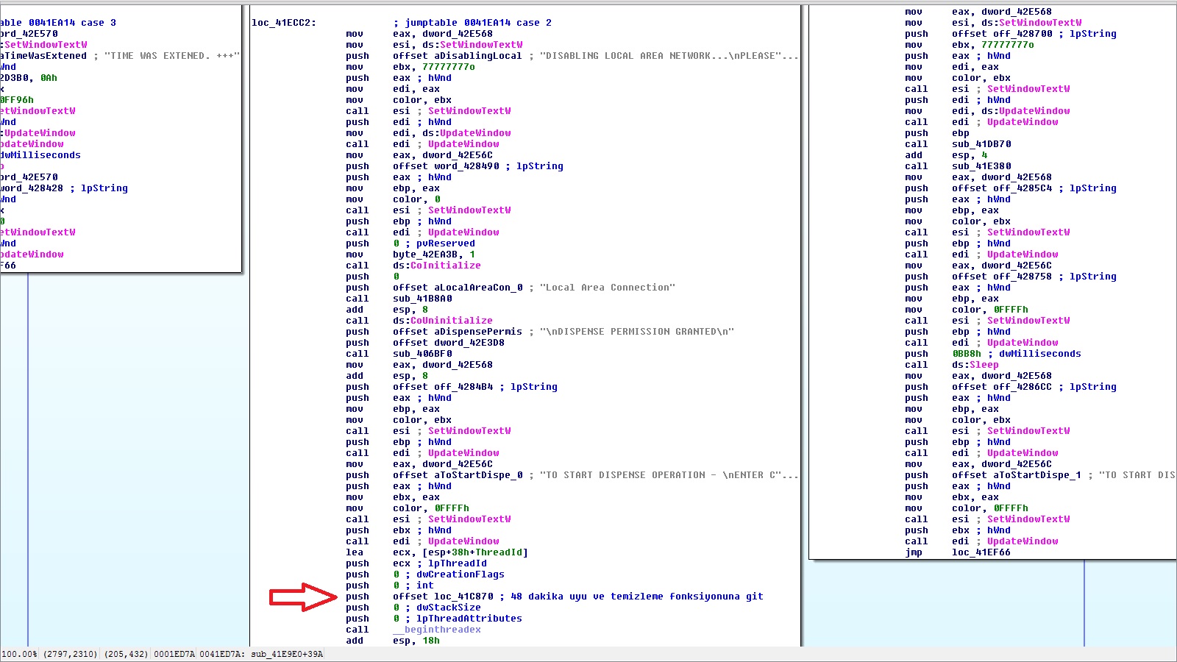The image size is (1177, 662).
Task: Select aTimeWasExtened in the case 3 block
Action: pos(43,56)
